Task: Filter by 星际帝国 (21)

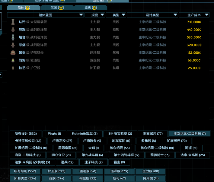Action: point(68,148)
